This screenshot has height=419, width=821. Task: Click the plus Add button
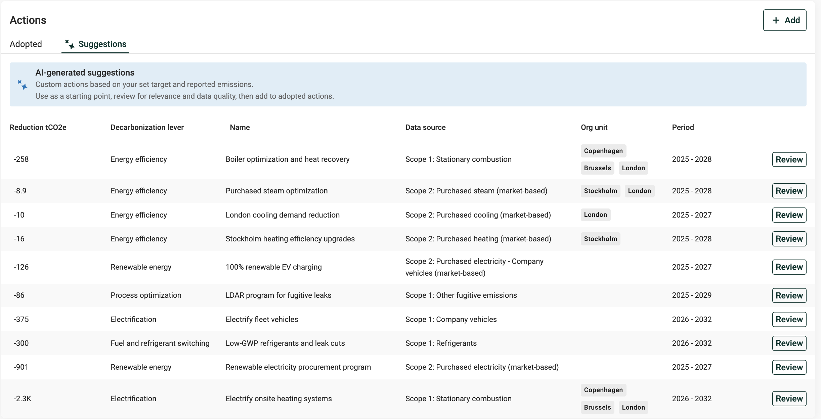pos(784,20)
